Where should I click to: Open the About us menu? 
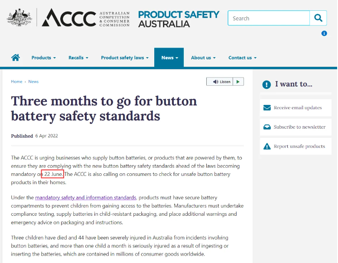203,58
